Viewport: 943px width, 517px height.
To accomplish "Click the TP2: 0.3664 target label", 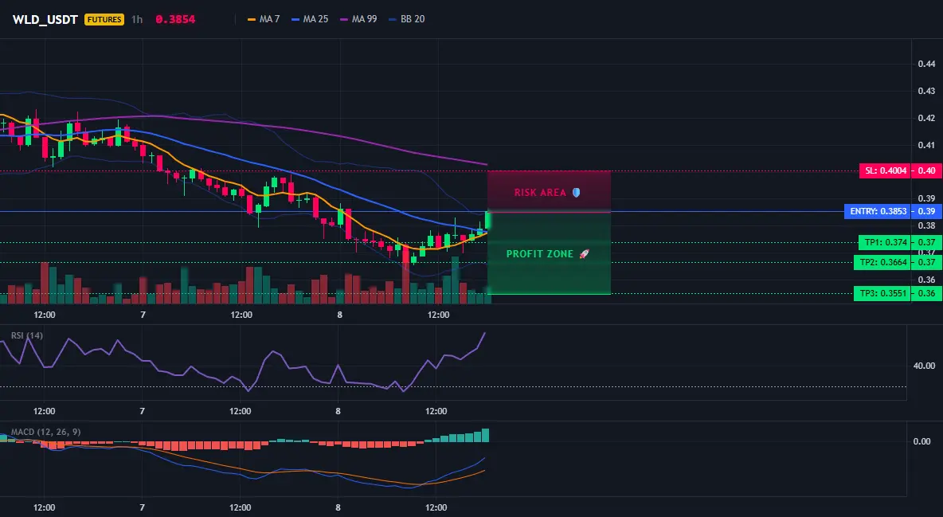I will [x=882, y=262].
